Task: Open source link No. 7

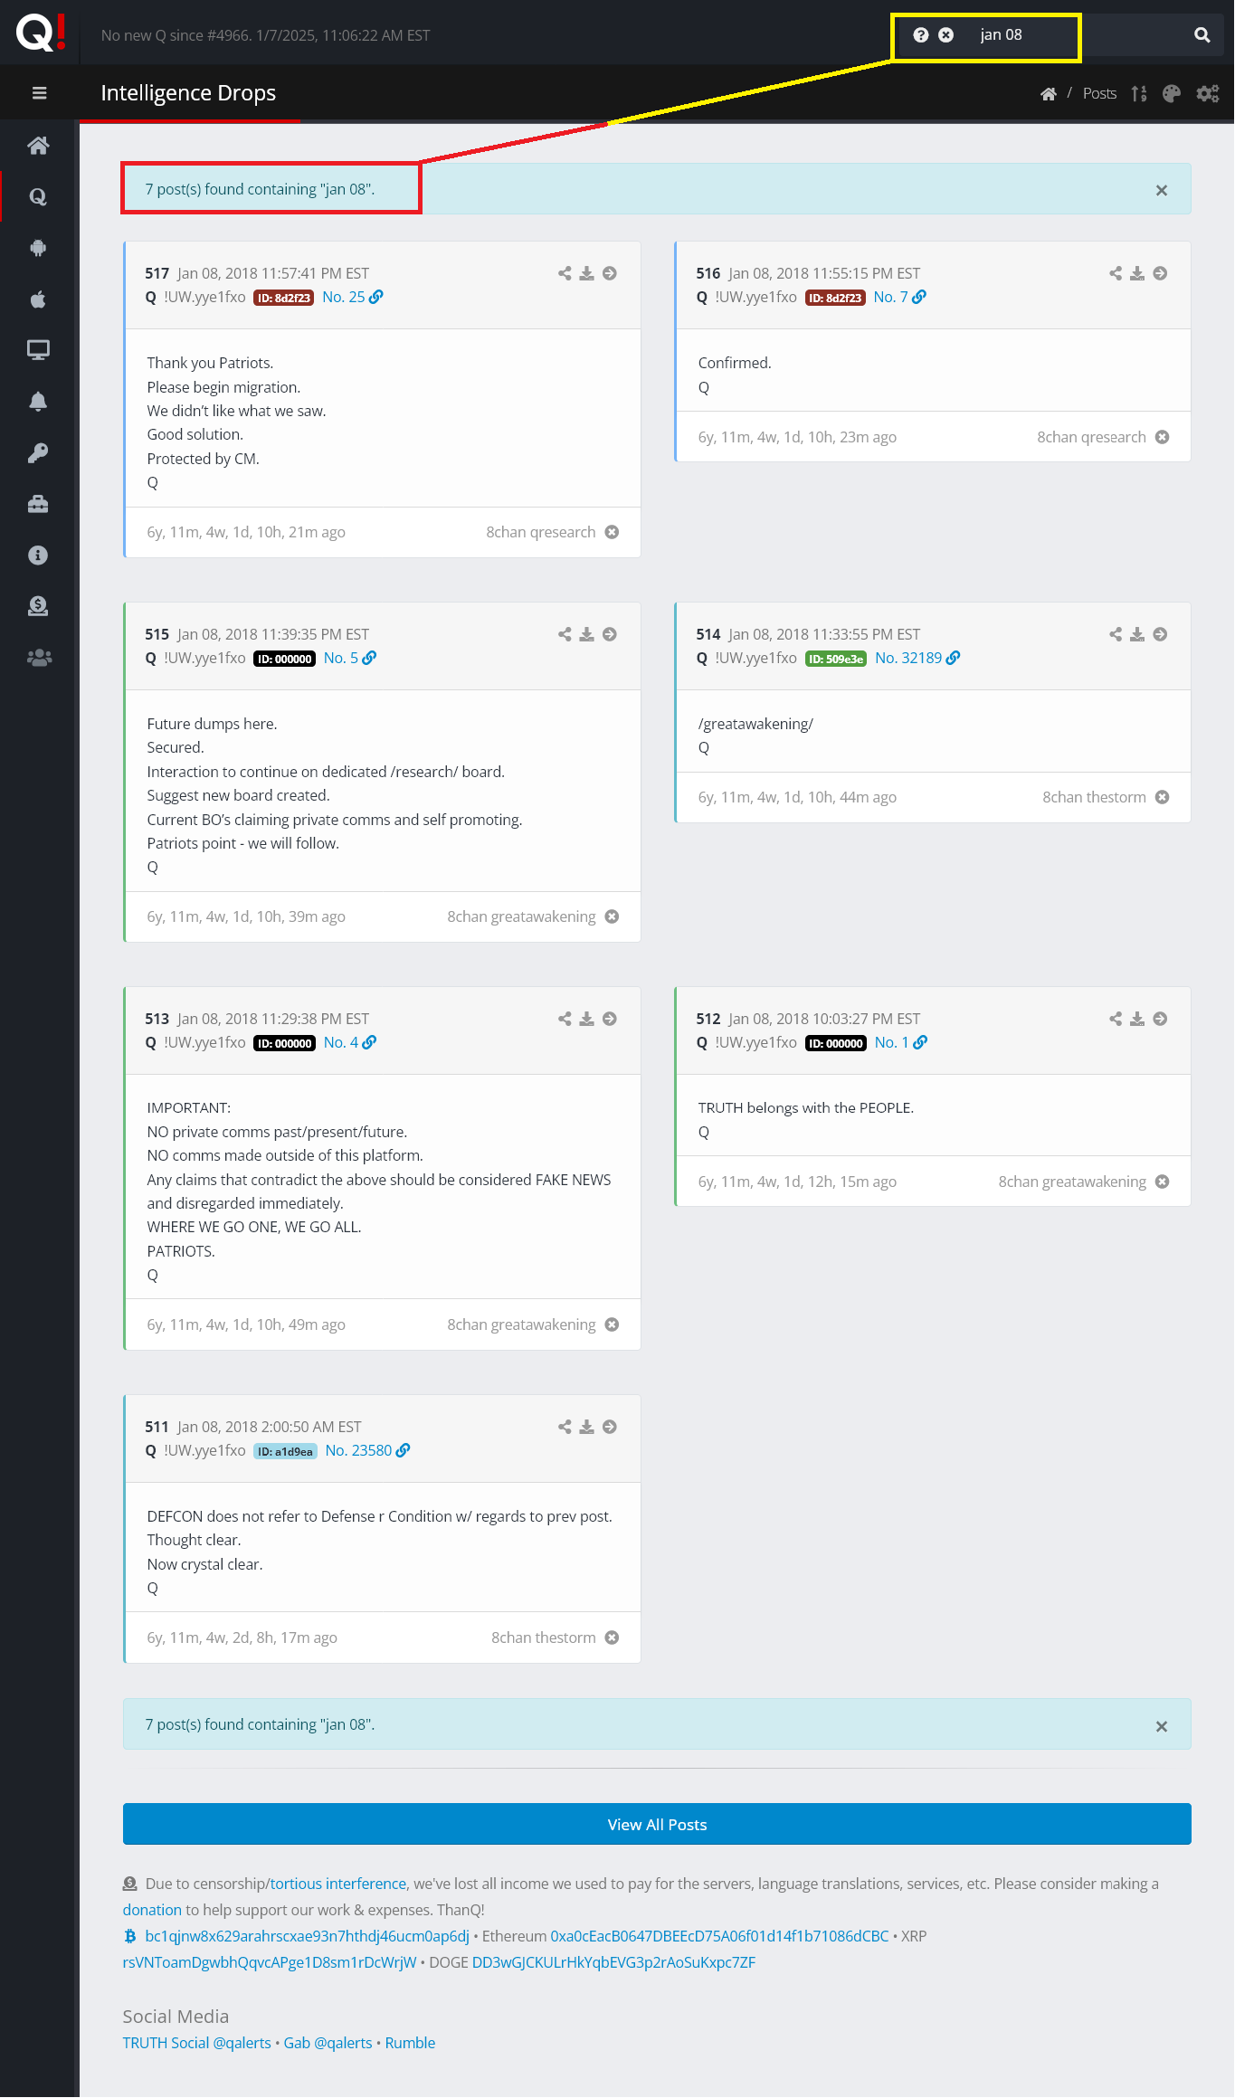Action: click(899, 297)
